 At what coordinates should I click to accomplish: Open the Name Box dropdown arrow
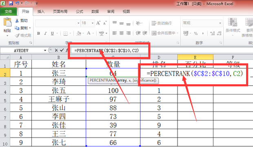[45, 50]
